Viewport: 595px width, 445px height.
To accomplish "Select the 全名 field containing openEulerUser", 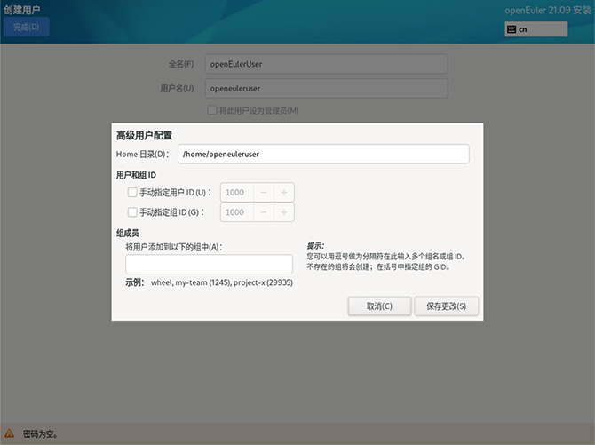I will click(x=325, y=65).
